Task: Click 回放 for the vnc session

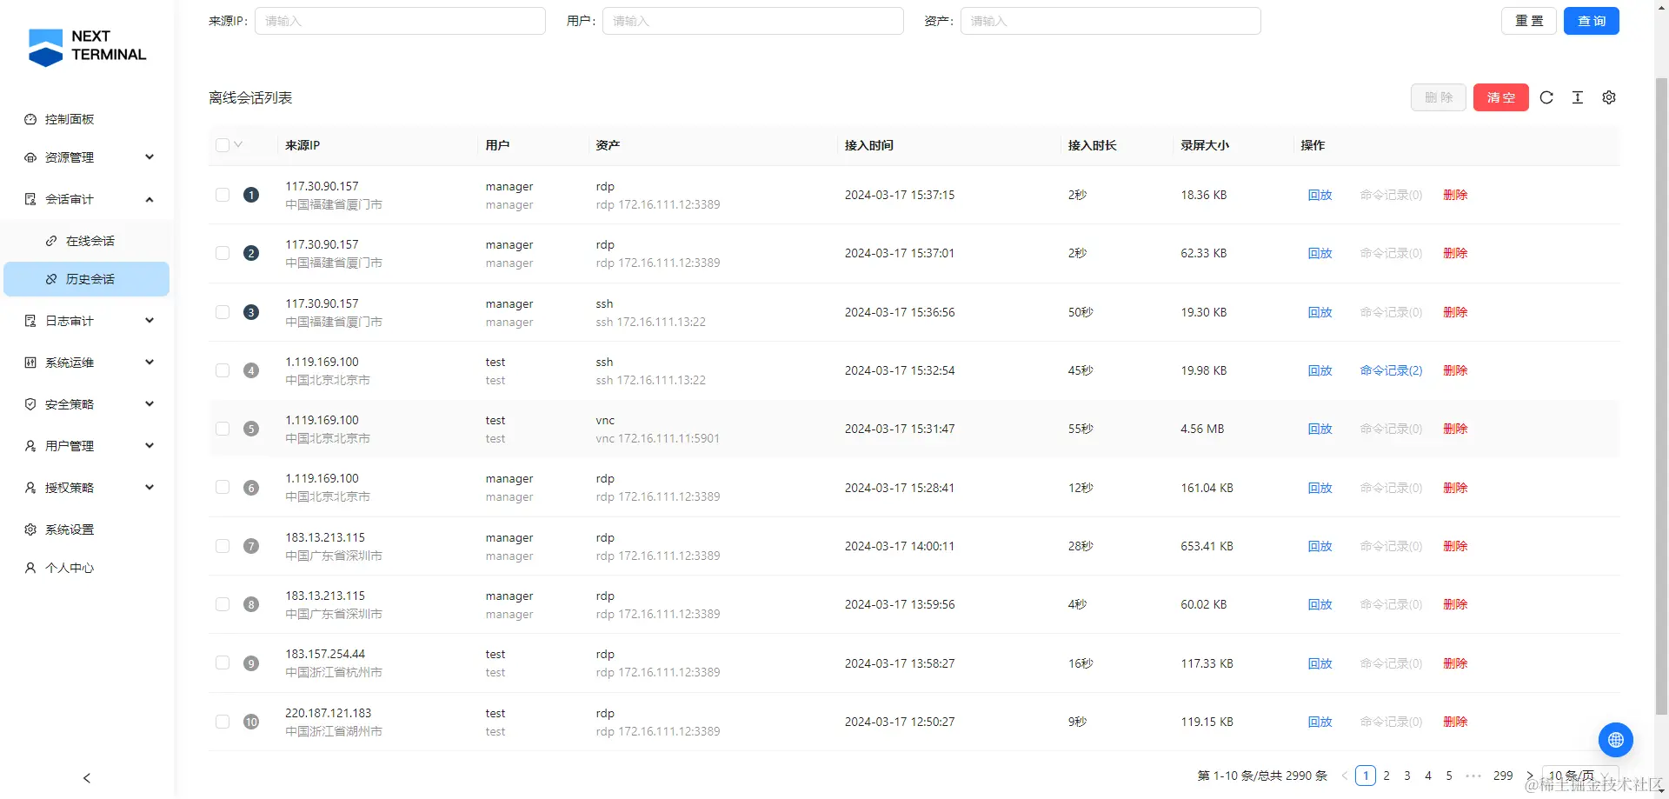Action: point(1320,429)
